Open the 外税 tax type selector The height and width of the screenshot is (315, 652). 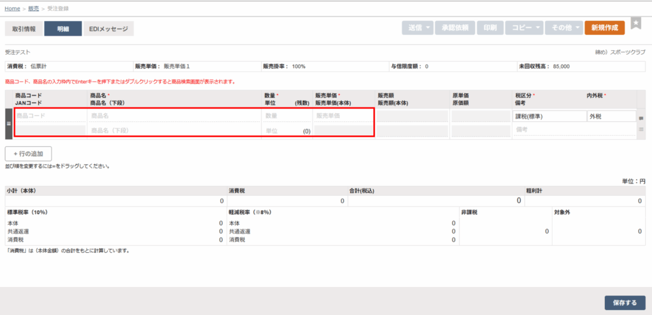(x=611, y=116)
